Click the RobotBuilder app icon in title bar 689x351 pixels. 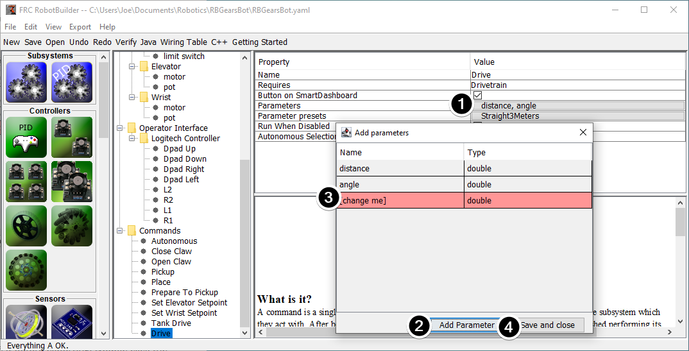(10, 10)
